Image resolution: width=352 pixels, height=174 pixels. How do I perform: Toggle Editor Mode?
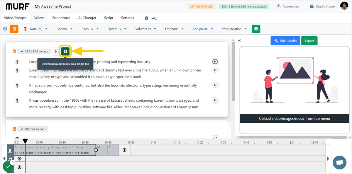point(202,6)
